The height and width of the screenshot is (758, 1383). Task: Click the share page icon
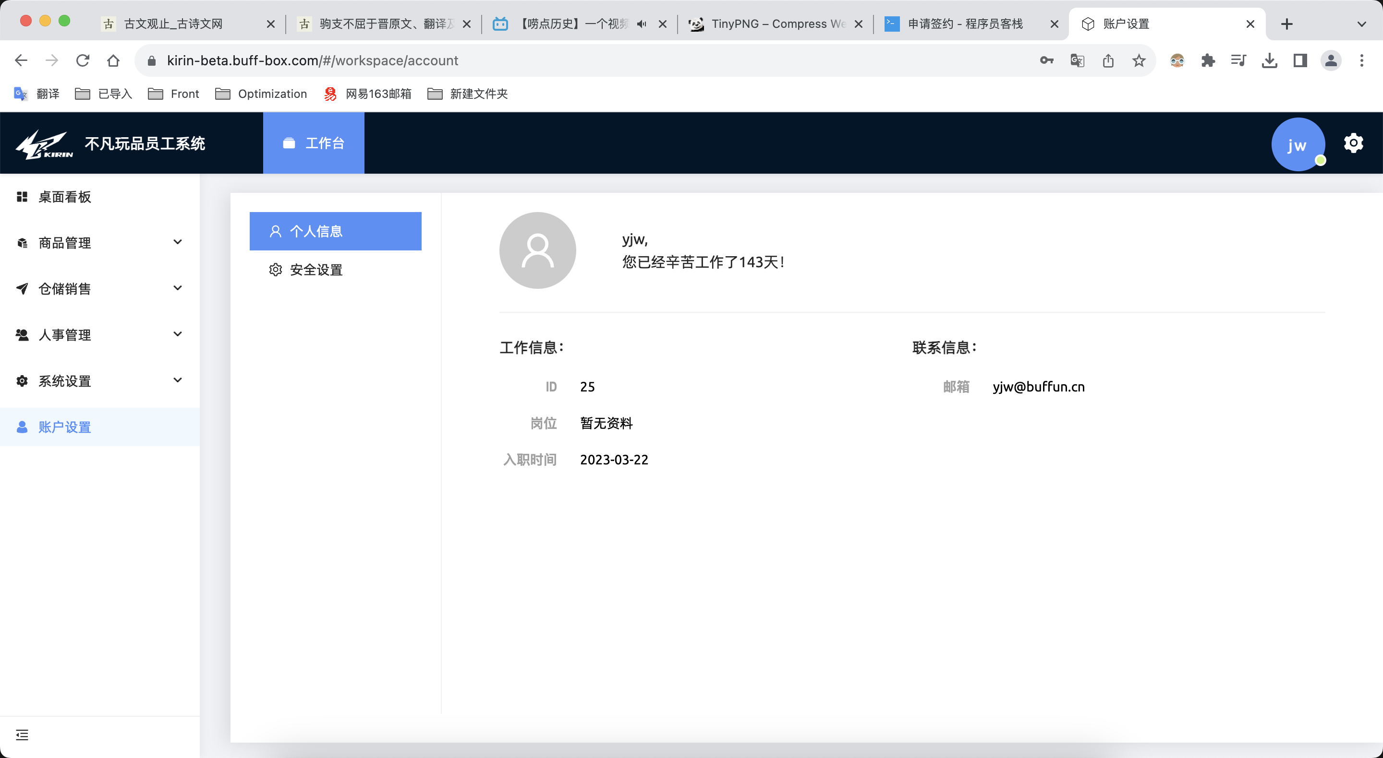1108,60
